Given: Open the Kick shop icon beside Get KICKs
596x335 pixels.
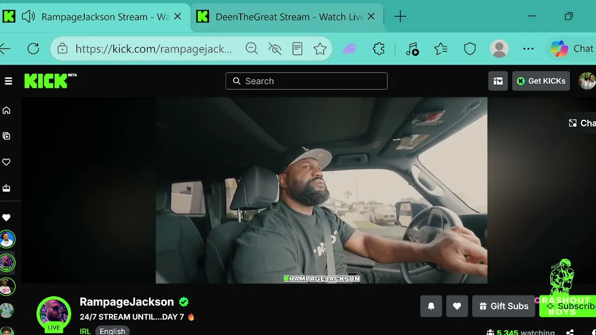Looking at the screenshot, I should (x=498, y=81).
